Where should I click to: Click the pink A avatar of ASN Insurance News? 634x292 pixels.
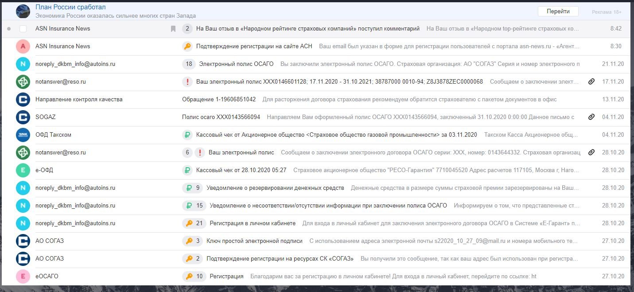coord(23,46)
